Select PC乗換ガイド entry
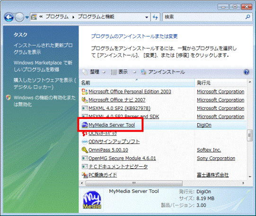This screenshot has width=256, height=216. (x=103, y=175)
